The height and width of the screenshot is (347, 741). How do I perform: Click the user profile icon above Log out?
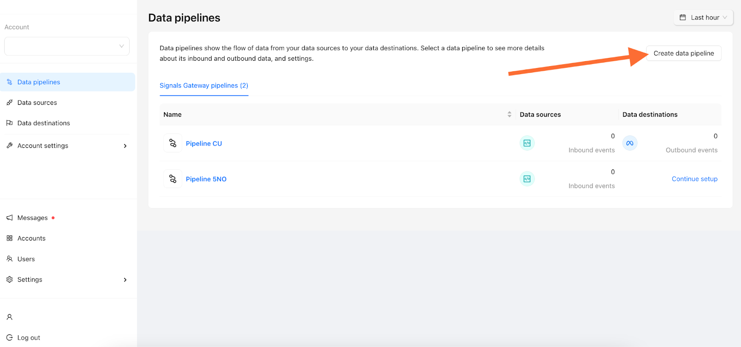pyautogui.click(x=9, y=317)
